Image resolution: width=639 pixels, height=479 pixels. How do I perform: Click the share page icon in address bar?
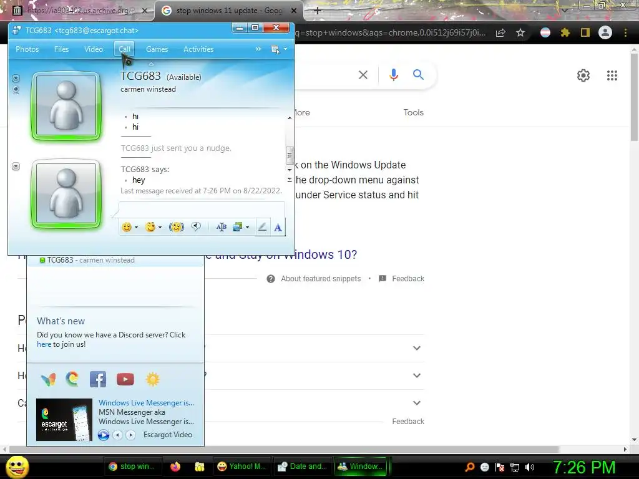tap(500, 32)
